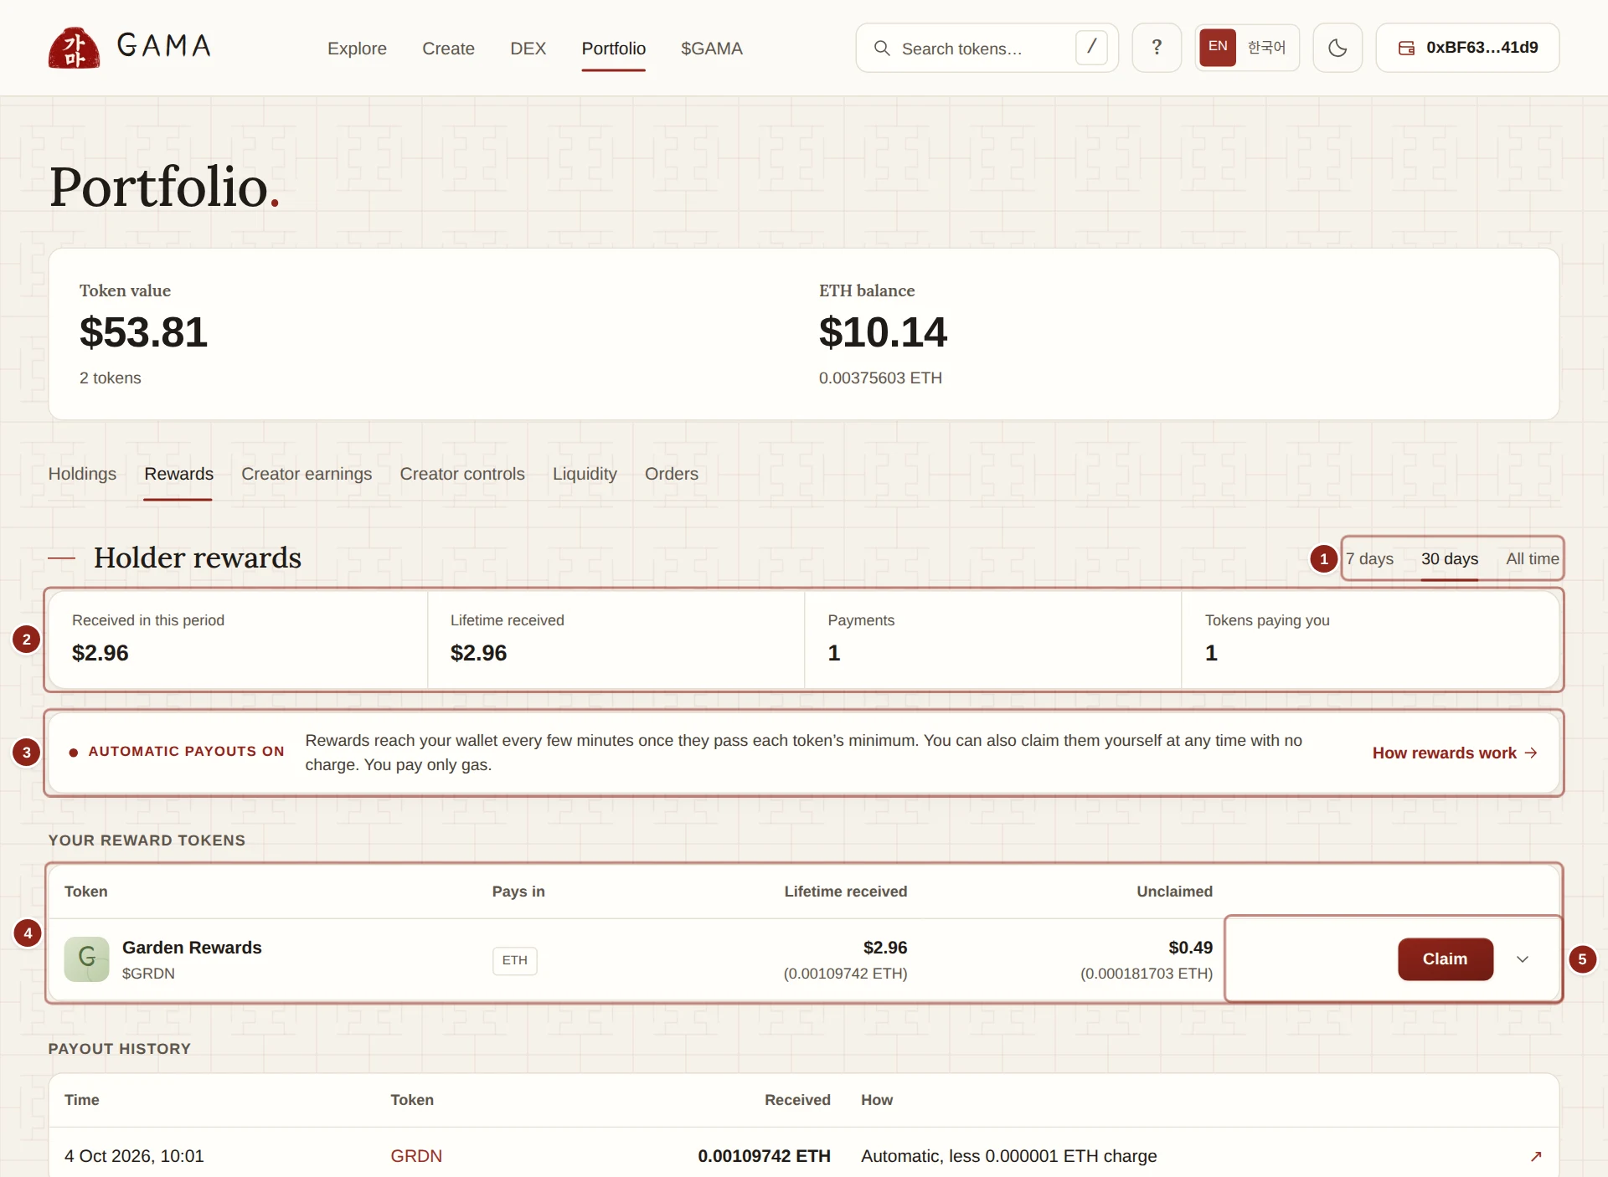1608x1177 pixels.
Task: Click the wallet icon beside 0xBF63...41d9
Action: [x=1406, y=48]
